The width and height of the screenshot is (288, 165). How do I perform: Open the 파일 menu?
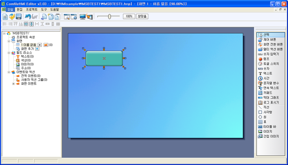point(10,9)
